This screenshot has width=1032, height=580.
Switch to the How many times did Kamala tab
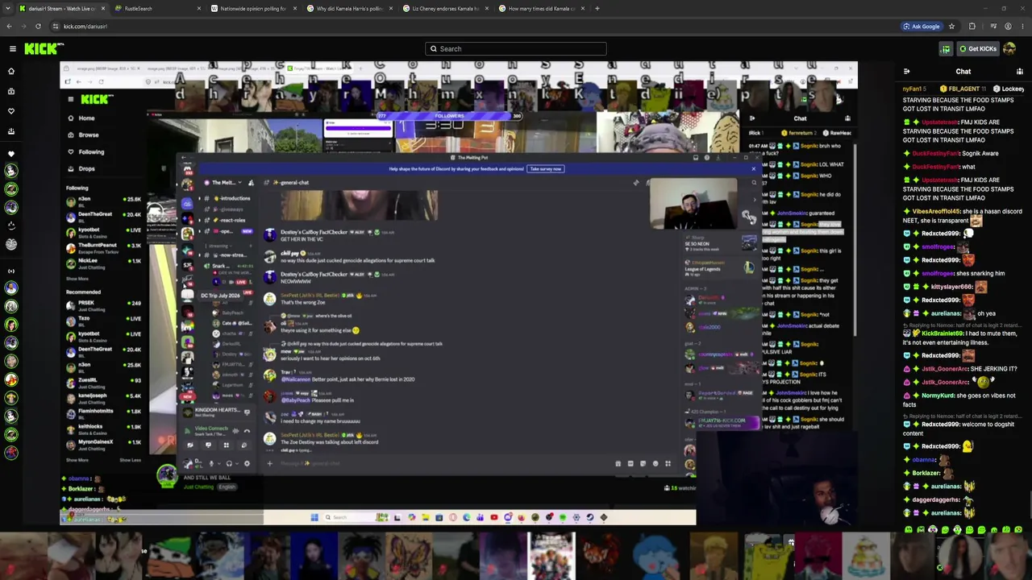[541, 8]
